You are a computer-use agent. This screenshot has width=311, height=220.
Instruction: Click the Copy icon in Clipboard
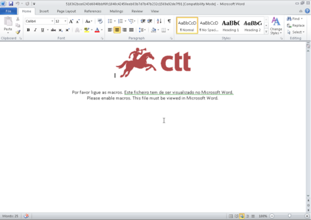click(17, 25)
